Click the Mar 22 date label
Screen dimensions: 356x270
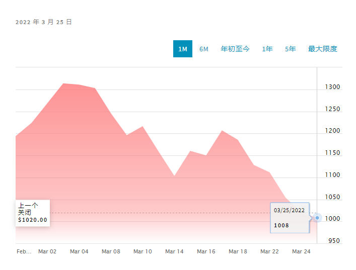269,251
